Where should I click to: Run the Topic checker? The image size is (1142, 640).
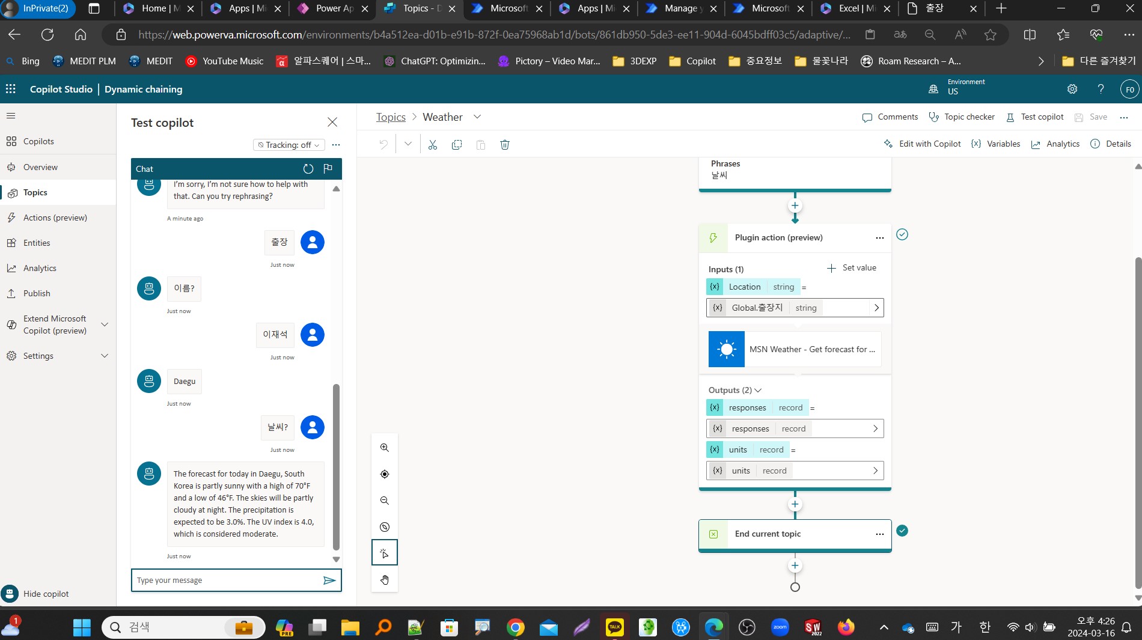coord(962,117)
